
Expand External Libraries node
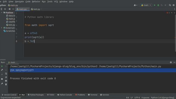(2, 28)
